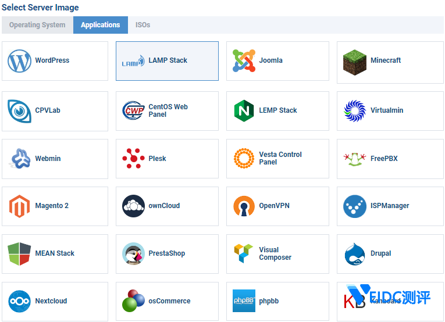Viewport: 445px width, 322px height.
Task: Select the Vesta Control Panel tile
Action: tap(277, 158)
